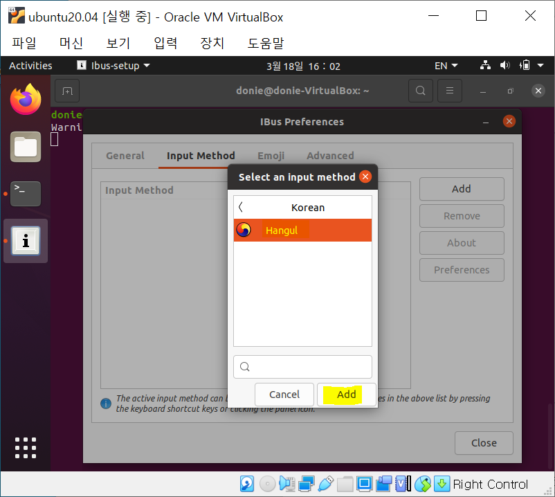This screenshot has height=497, width=555.
Task: Click the battery status icon
Action: (525, 66)
